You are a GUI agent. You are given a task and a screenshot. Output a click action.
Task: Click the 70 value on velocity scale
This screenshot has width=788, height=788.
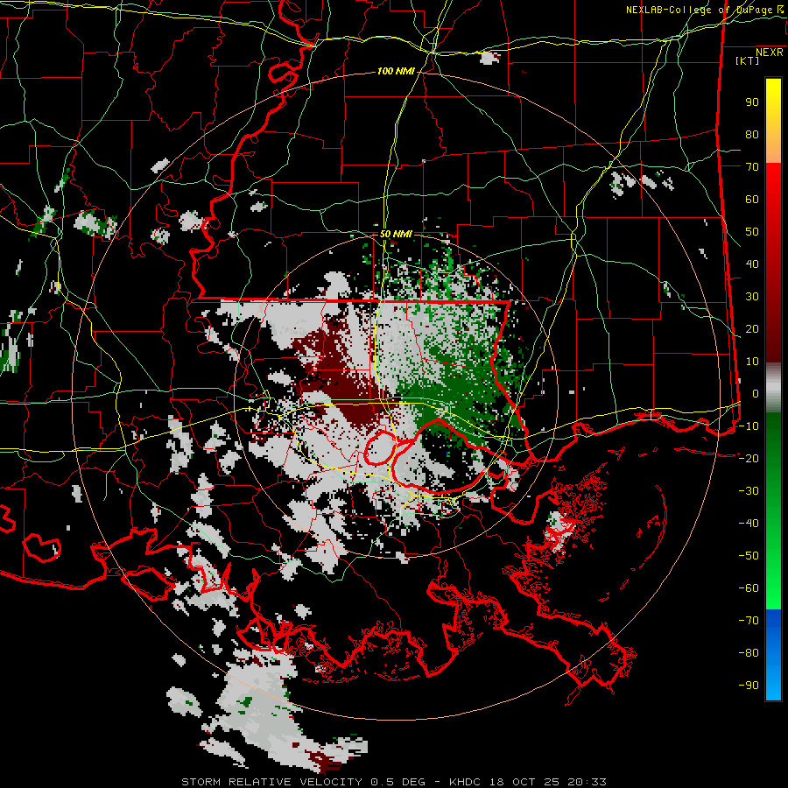tap(752, 167)
